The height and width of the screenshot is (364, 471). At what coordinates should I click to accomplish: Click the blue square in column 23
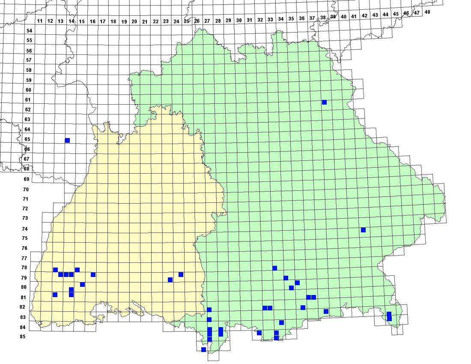(x=170, y=280)
